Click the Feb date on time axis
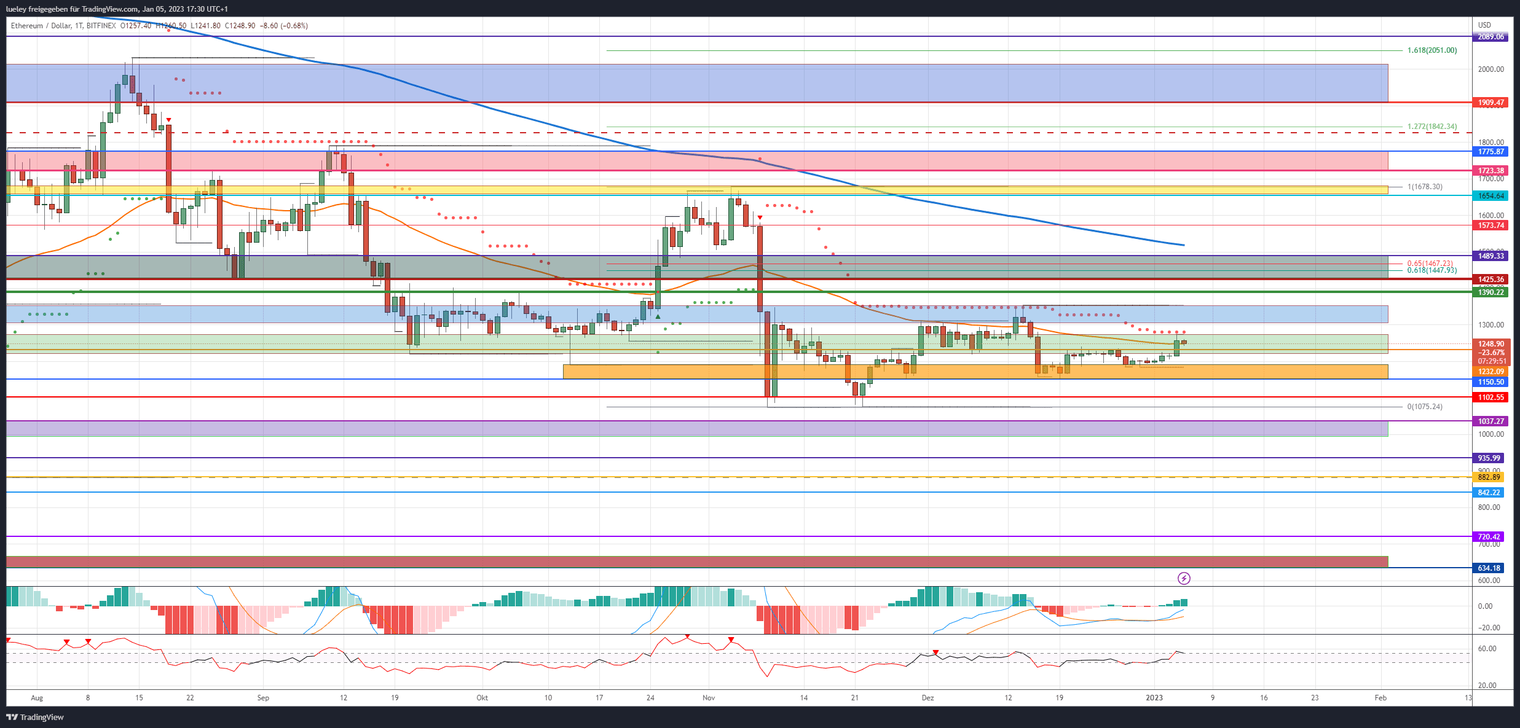 (1380, 698)
